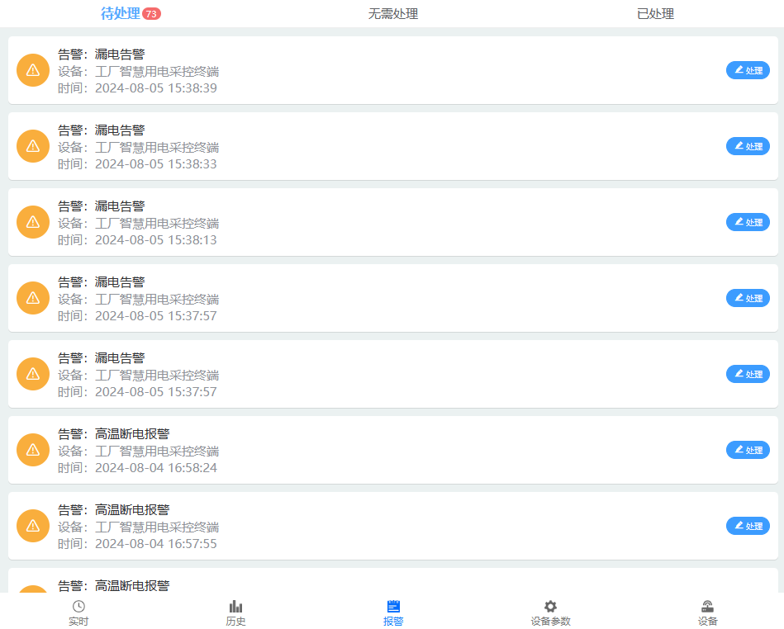Click the 73 pending count badge
The width and height of the screenshot is (784, 629).
(152, 14)
